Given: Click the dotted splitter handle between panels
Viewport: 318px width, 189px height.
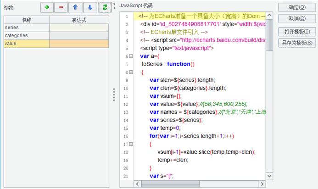Looking at the screenshot, I should [x=114, y=94].
